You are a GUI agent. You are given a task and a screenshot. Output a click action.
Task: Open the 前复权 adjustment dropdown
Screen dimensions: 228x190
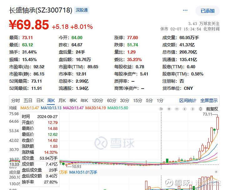(212, 109)
